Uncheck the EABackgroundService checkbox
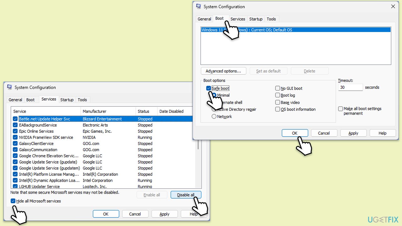The image size is (402, 226). (15, 125)
